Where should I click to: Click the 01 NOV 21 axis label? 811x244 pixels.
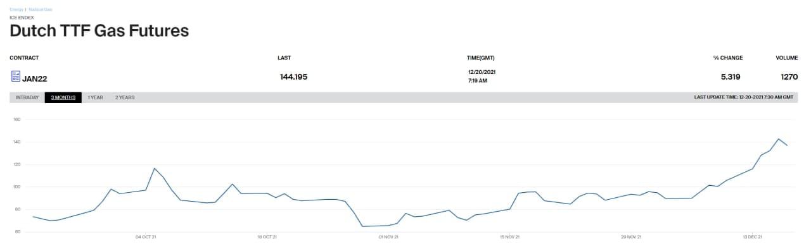tap(388, 237)
